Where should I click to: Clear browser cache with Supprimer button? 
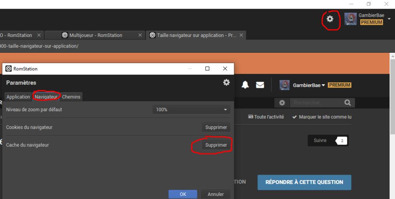click(x=216, y=145)
